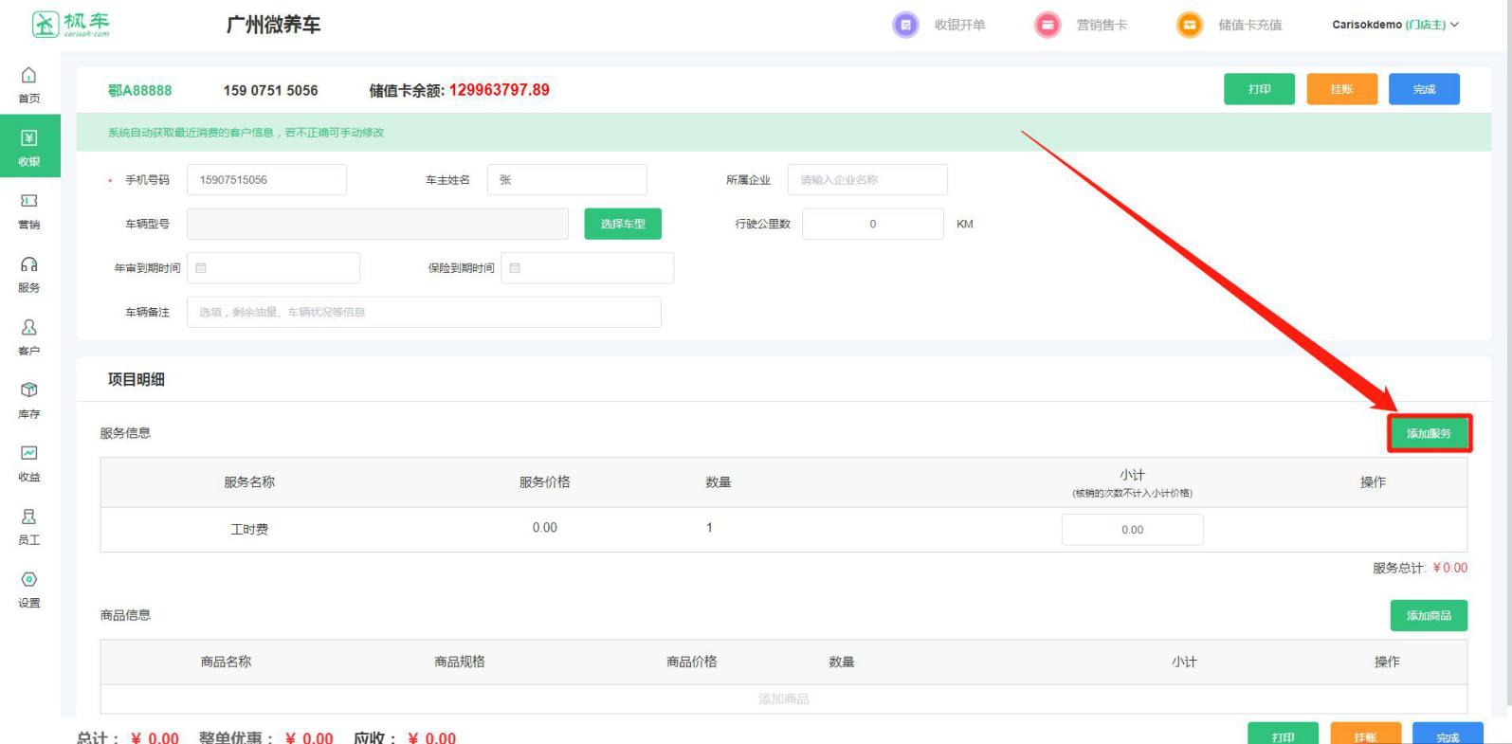The width and height of the screenshot is (1512, 744).
Task: Open the 收益 revenue chart icon
Action: [29, 453]
